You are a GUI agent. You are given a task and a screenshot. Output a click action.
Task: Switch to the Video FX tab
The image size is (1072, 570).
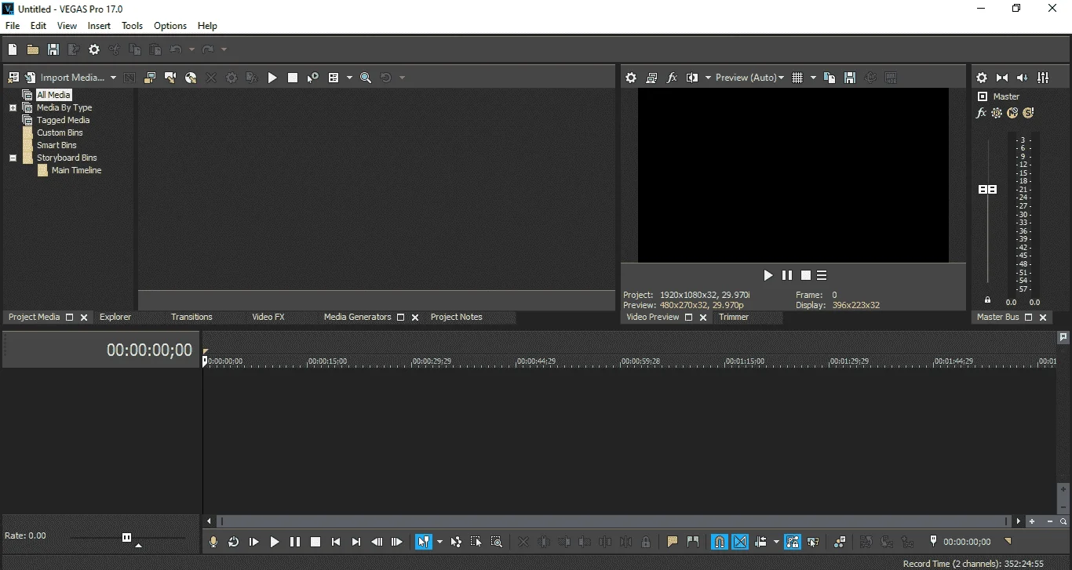tap(268, 317)
